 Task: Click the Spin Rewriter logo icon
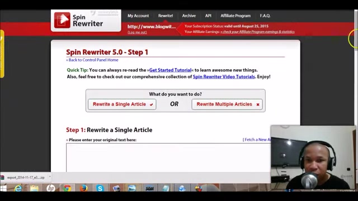(x=62, y=20)
